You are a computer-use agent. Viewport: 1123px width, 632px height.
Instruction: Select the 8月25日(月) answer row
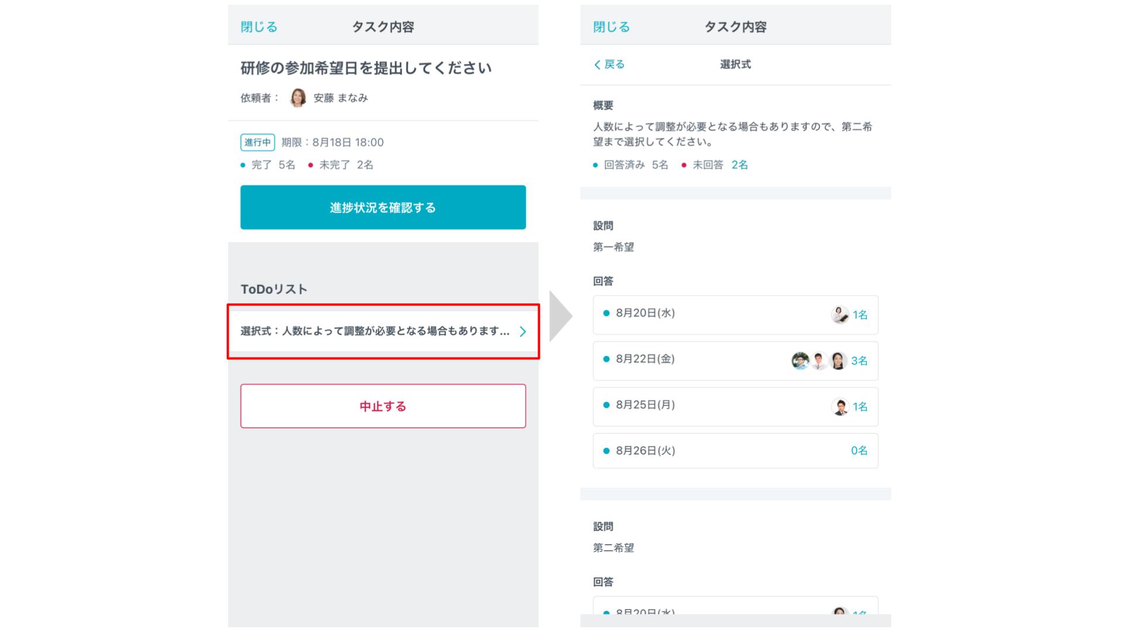(x=735, y=407)
